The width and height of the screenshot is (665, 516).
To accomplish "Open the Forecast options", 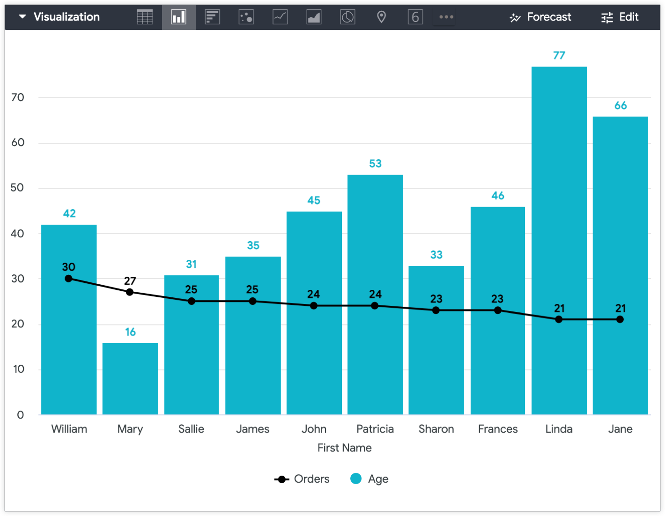I will coord(540,17).
